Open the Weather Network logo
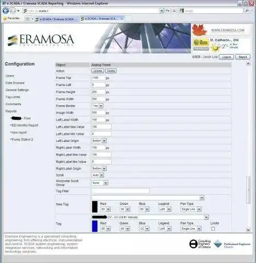The width and height of the screenshot is (256, 263). (x=201, y=42)
